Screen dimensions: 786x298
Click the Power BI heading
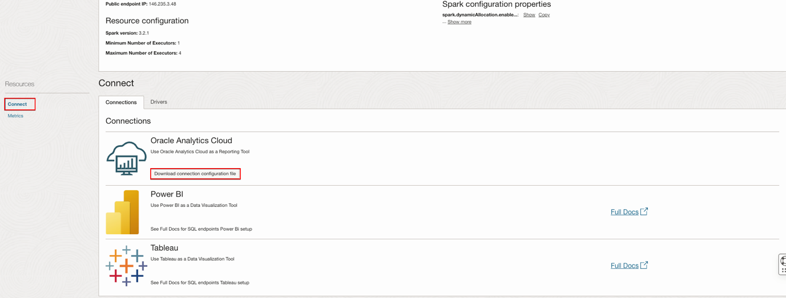tap(167, 194)
